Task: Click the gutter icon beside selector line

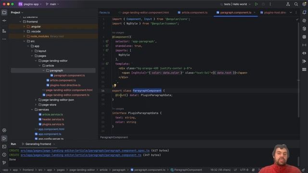Action: tap(107, 41)
